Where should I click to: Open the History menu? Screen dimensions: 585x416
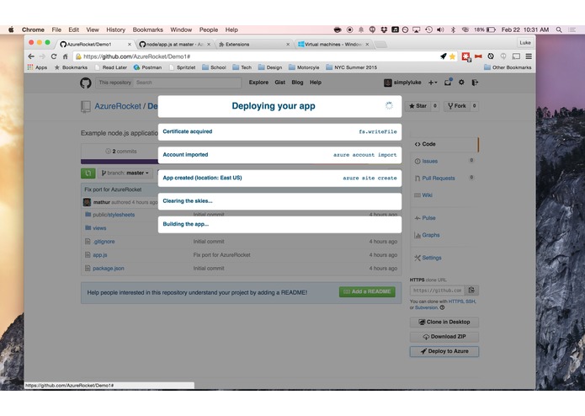click(115, 29)
